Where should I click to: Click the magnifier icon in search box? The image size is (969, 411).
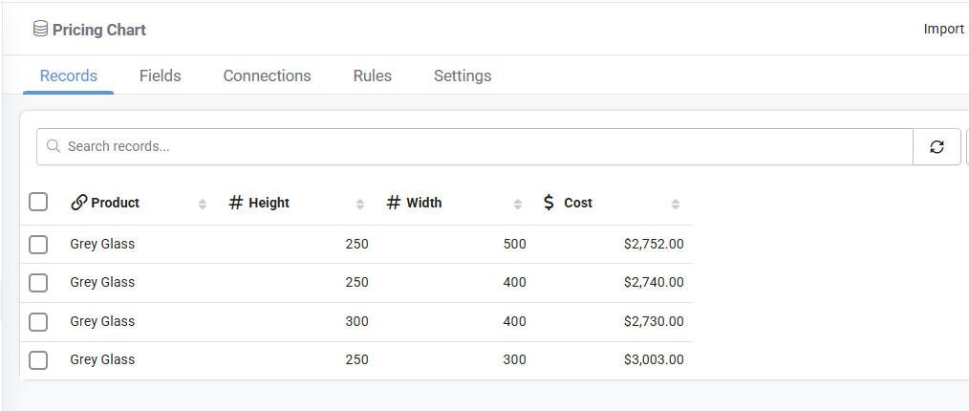[54, 146]
